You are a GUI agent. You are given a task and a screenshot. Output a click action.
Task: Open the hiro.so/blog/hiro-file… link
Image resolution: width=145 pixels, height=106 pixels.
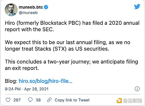point(46,81)
